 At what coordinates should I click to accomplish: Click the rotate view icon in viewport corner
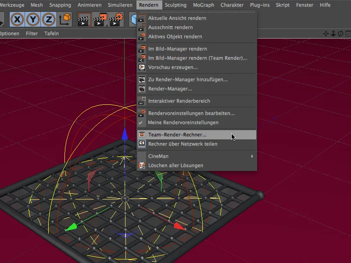point(340,34)
